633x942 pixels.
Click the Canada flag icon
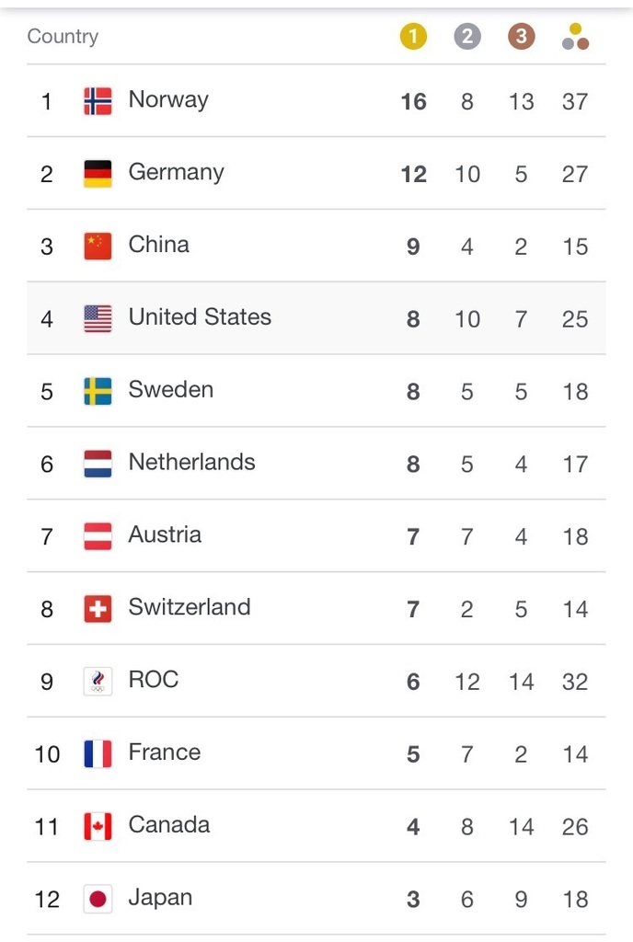[98, 826]
